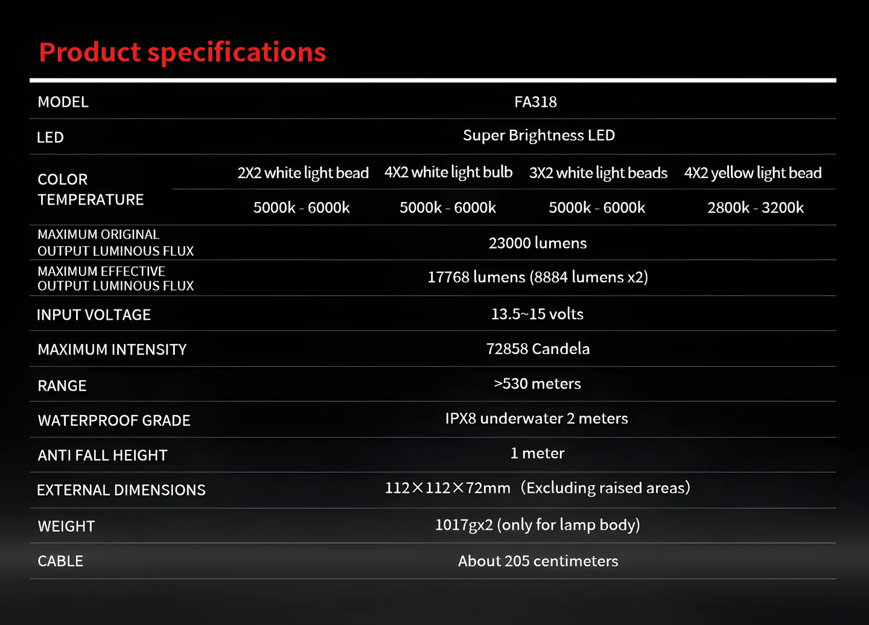
Task: Click the "Product specifications" heading
Action: [182, 52]
